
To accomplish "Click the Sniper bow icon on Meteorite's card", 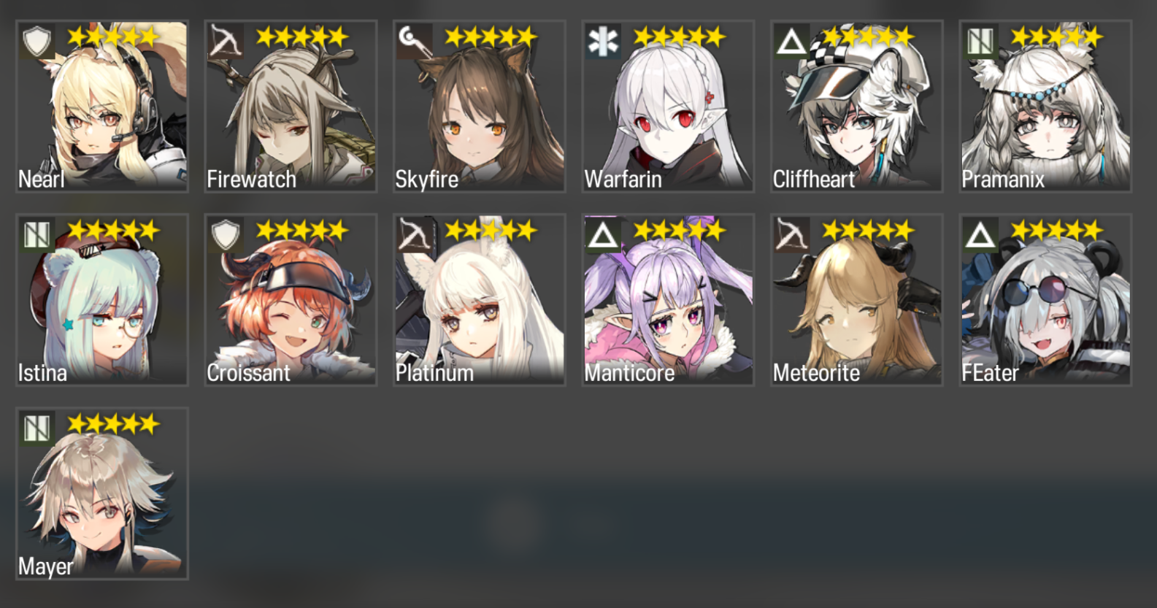I will tap(791, 235).
